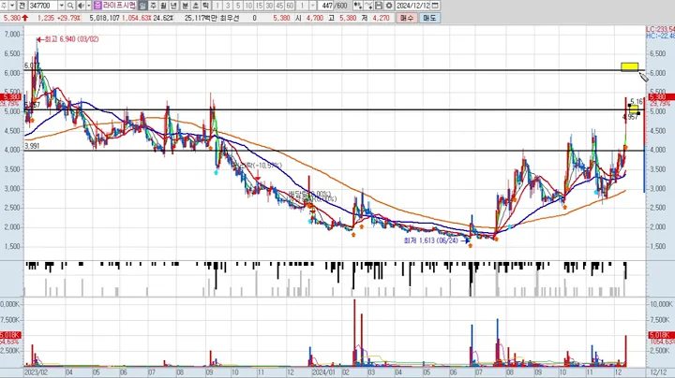Click the 매도 sell button

pos(429,18)
